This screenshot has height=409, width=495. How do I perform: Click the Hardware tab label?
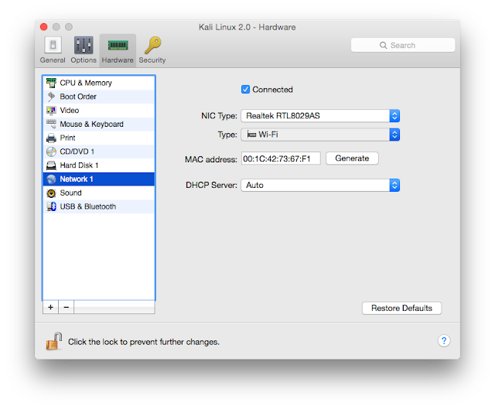[118, 60]
